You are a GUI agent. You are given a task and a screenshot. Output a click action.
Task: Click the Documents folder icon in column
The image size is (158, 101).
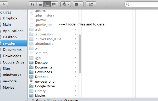31,67
